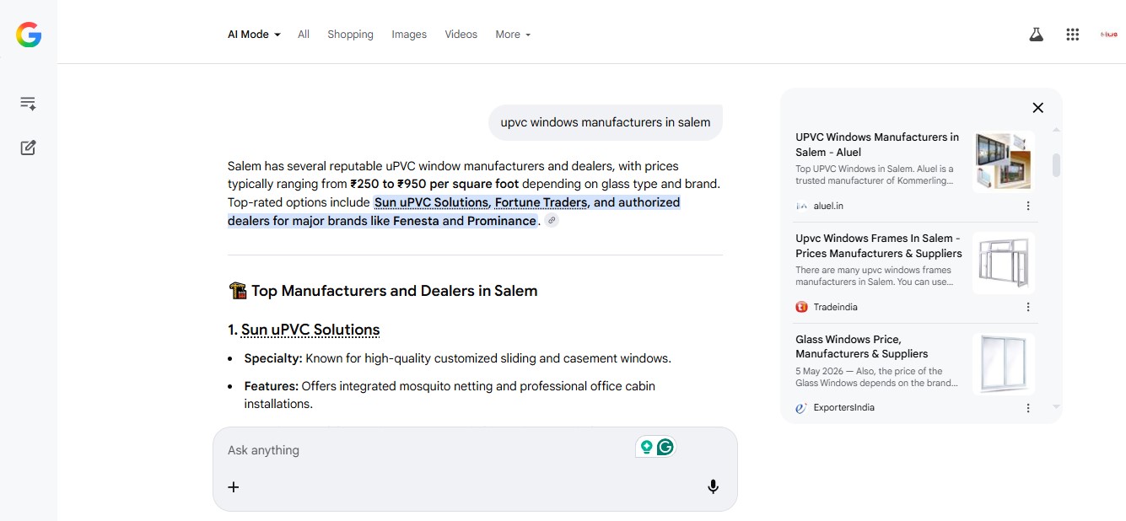
Task: Switch to the Images tab
Action: [409, 35]
